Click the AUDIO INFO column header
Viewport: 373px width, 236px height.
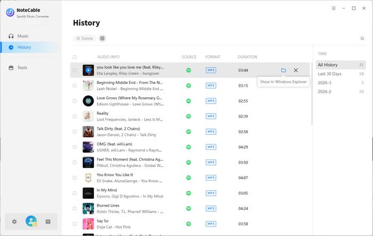point(108,57)
